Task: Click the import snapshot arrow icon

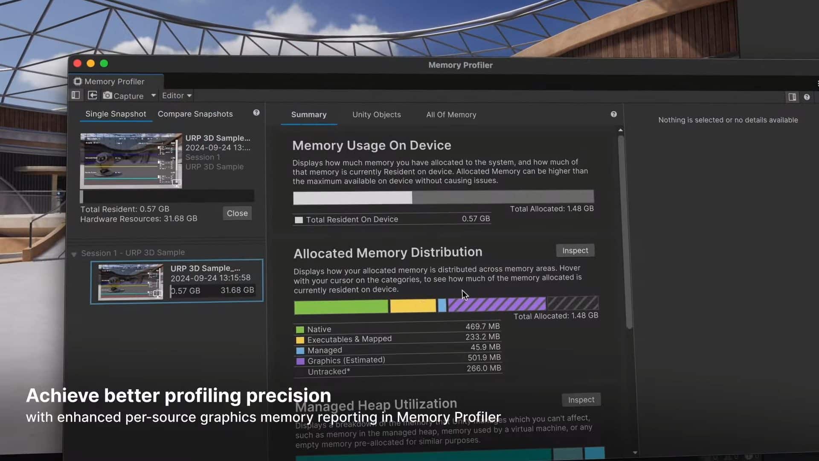Action: click(92, 95)
